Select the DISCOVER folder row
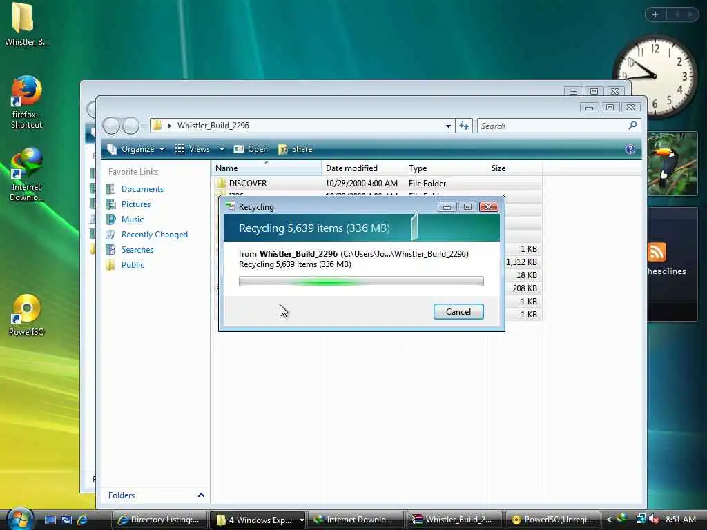Image resolution: width=707 pixels, height=530 pixels. point(378,184)
